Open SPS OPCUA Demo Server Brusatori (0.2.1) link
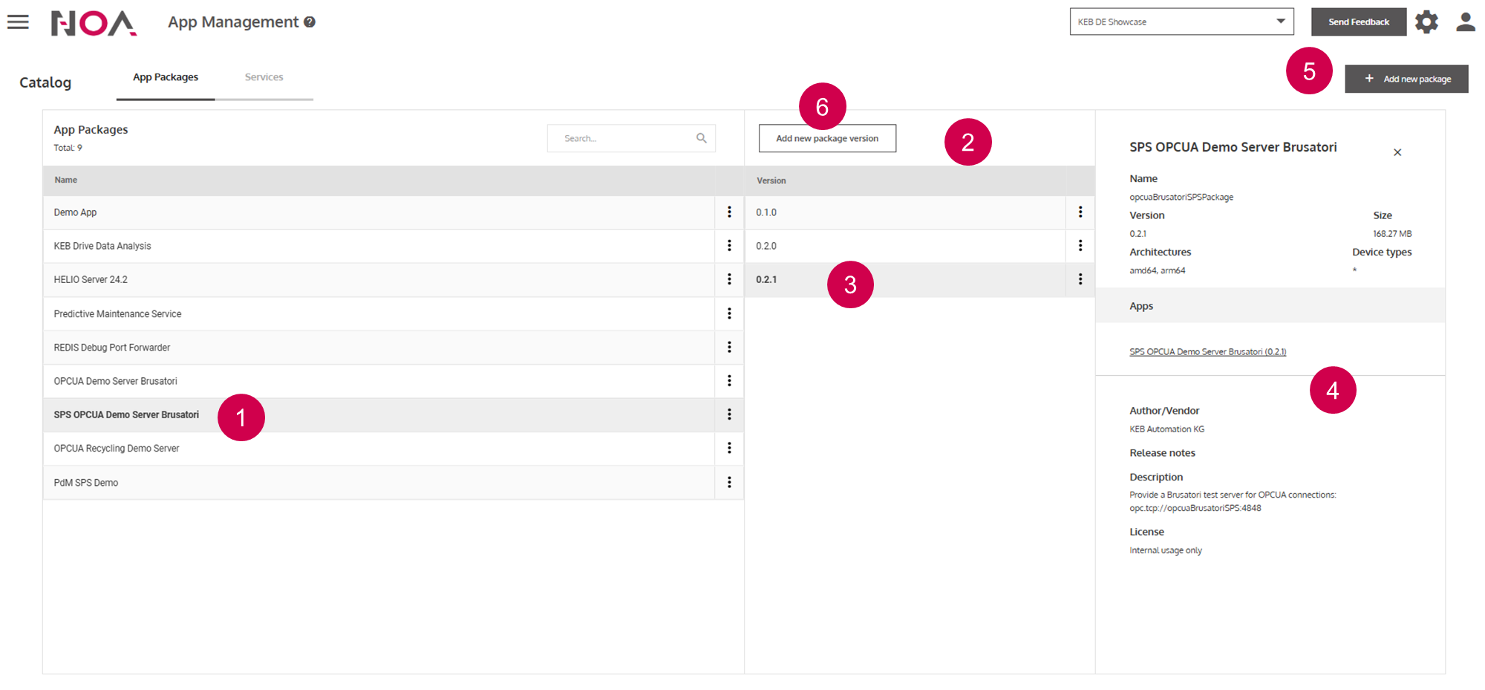Viewport: 1485px width, 690px height. [x=1207, y=352]
